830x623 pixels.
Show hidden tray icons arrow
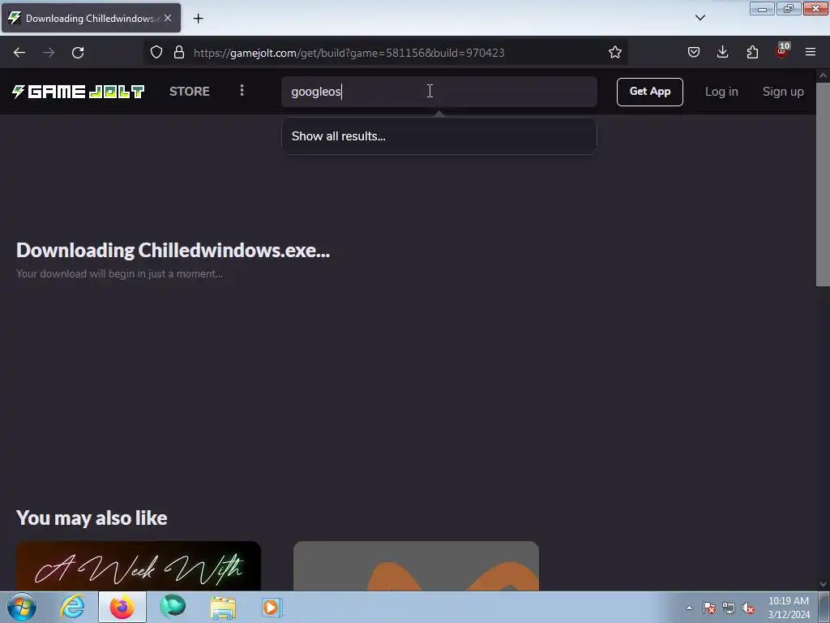(x=689, y=608)
